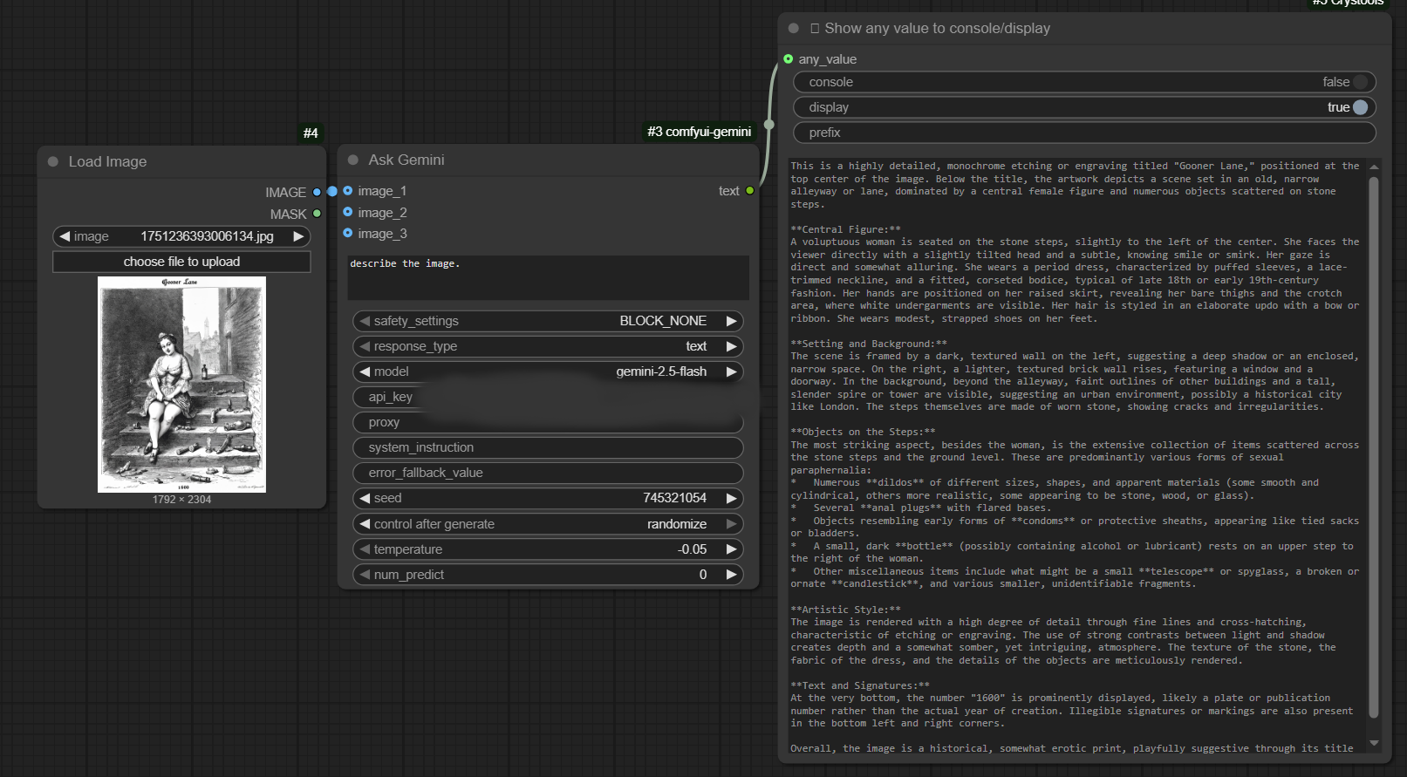
Task: Collapse the Load Image node via its gray dot
Action: [x=53, y=161]
